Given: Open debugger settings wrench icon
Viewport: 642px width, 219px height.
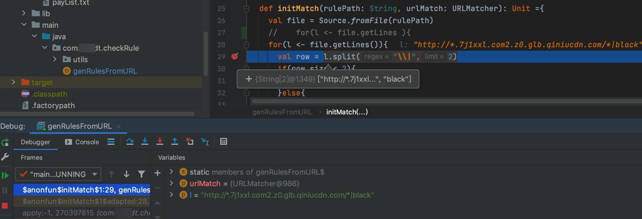Looking at the screenshot, I should (5, 157).
